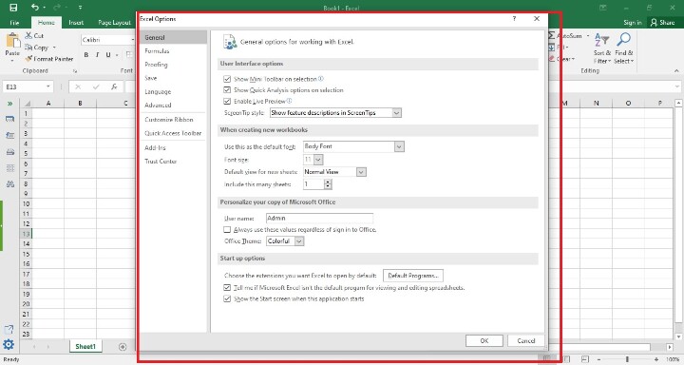
Task: Open the ScreenTip style dropdown
Action: tap(396, 113)
